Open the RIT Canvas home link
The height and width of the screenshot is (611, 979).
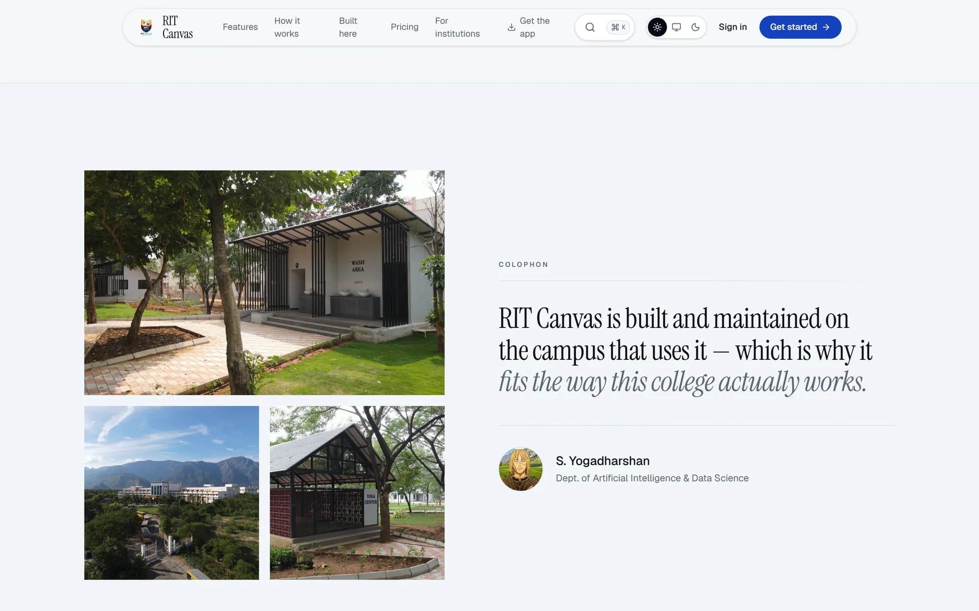(x=166, y=27)
